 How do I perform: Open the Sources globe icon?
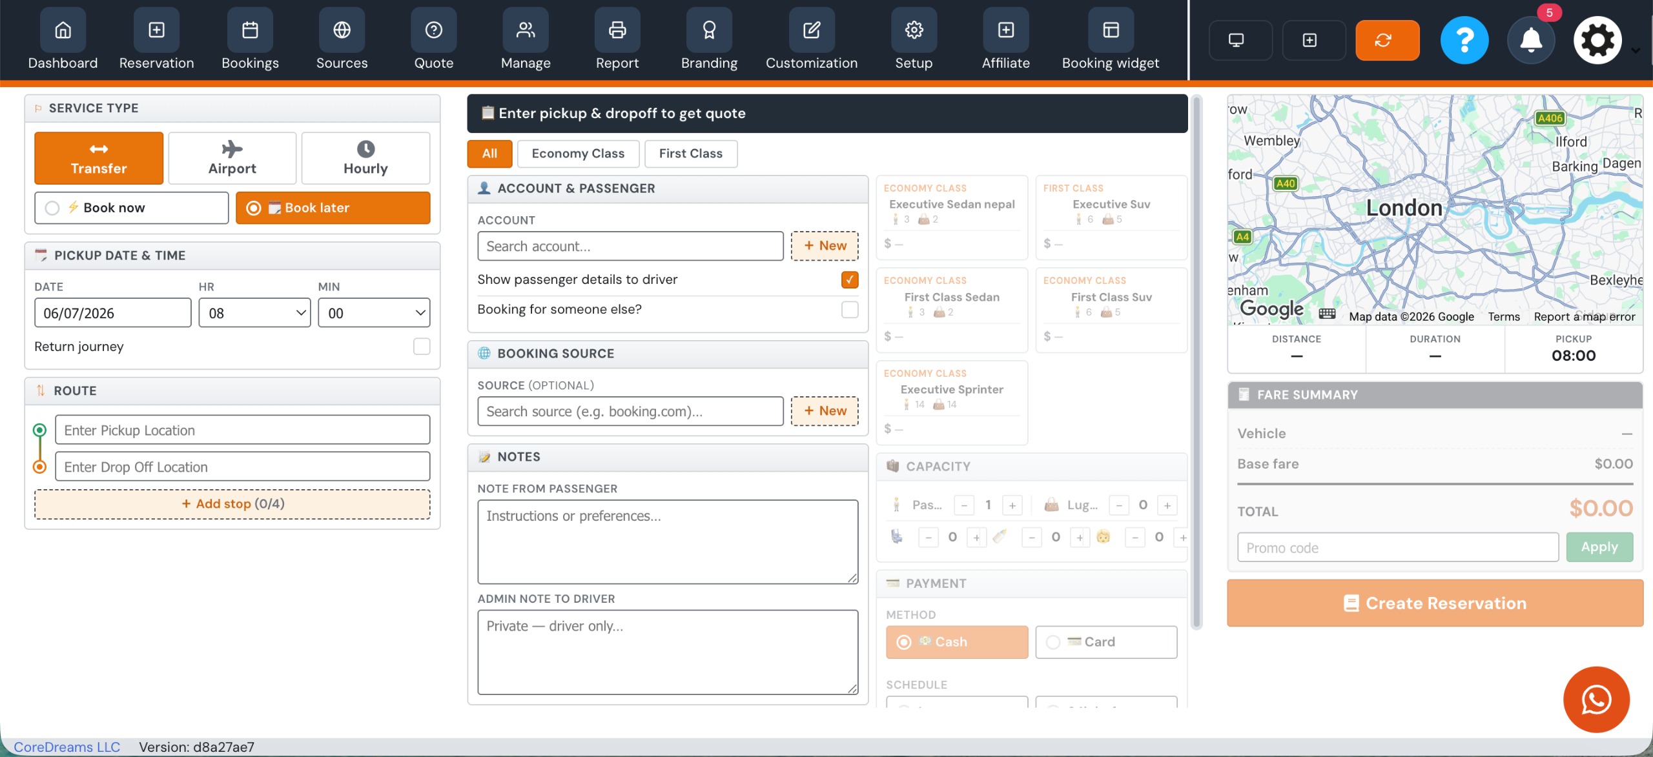(342, 30)
